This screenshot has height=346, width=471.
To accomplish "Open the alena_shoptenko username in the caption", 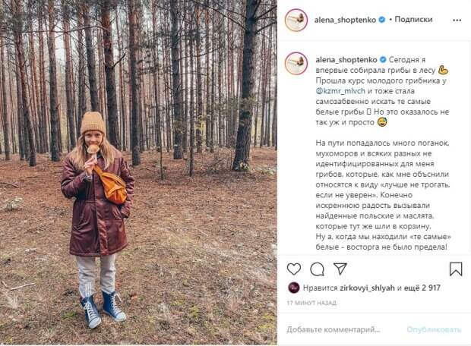I will tap(346, 60).
